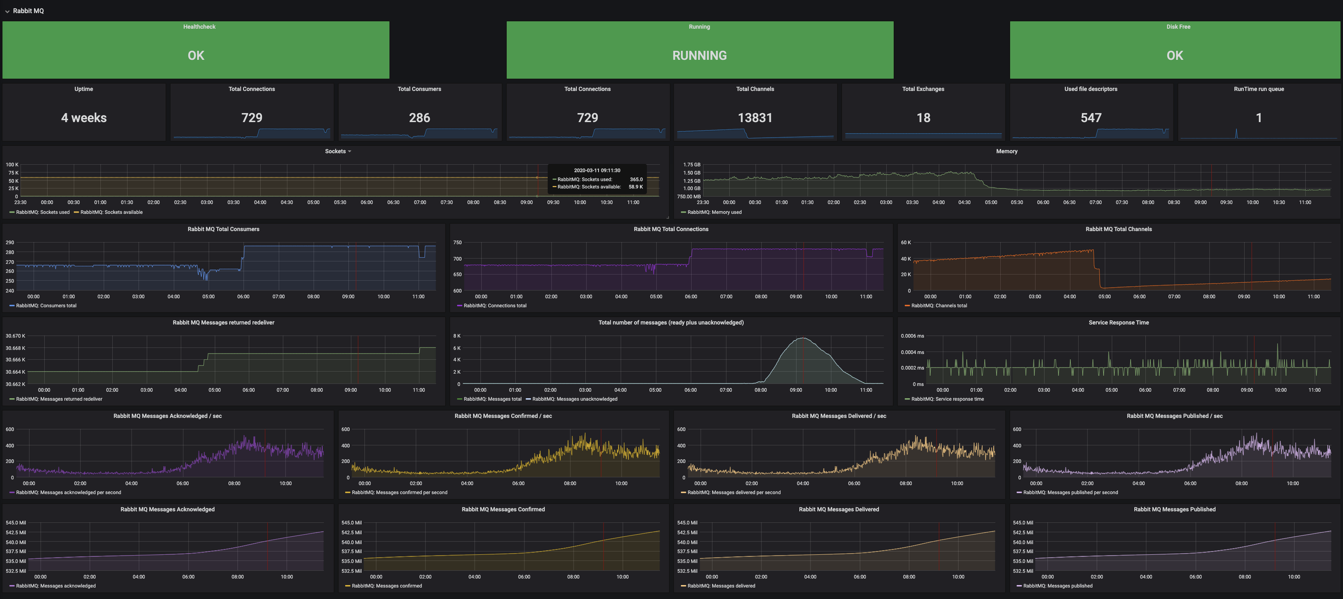Toggle the Sockets available legend series
1343x599 pixels.
click(x=111, y=212)
